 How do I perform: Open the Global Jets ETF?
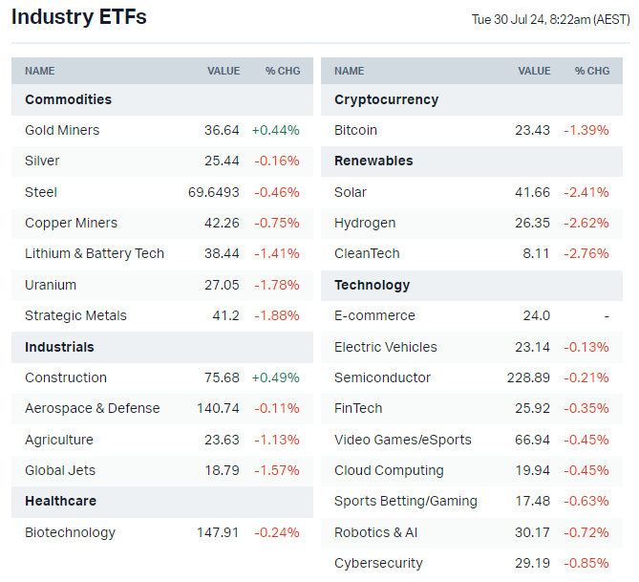tap(60, 470)
